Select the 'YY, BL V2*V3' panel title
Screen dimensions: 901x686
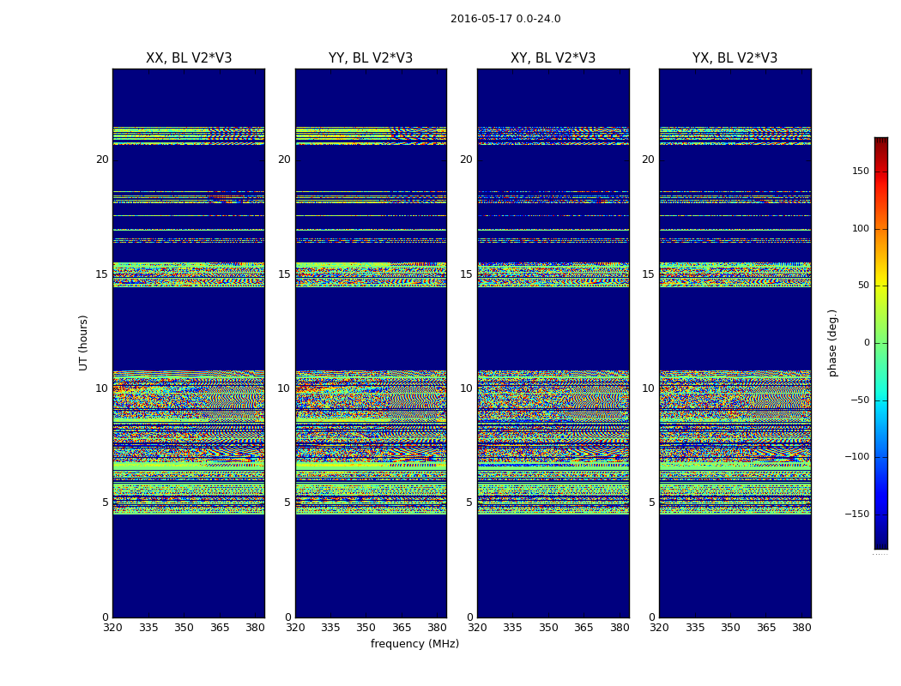(371, 58)
